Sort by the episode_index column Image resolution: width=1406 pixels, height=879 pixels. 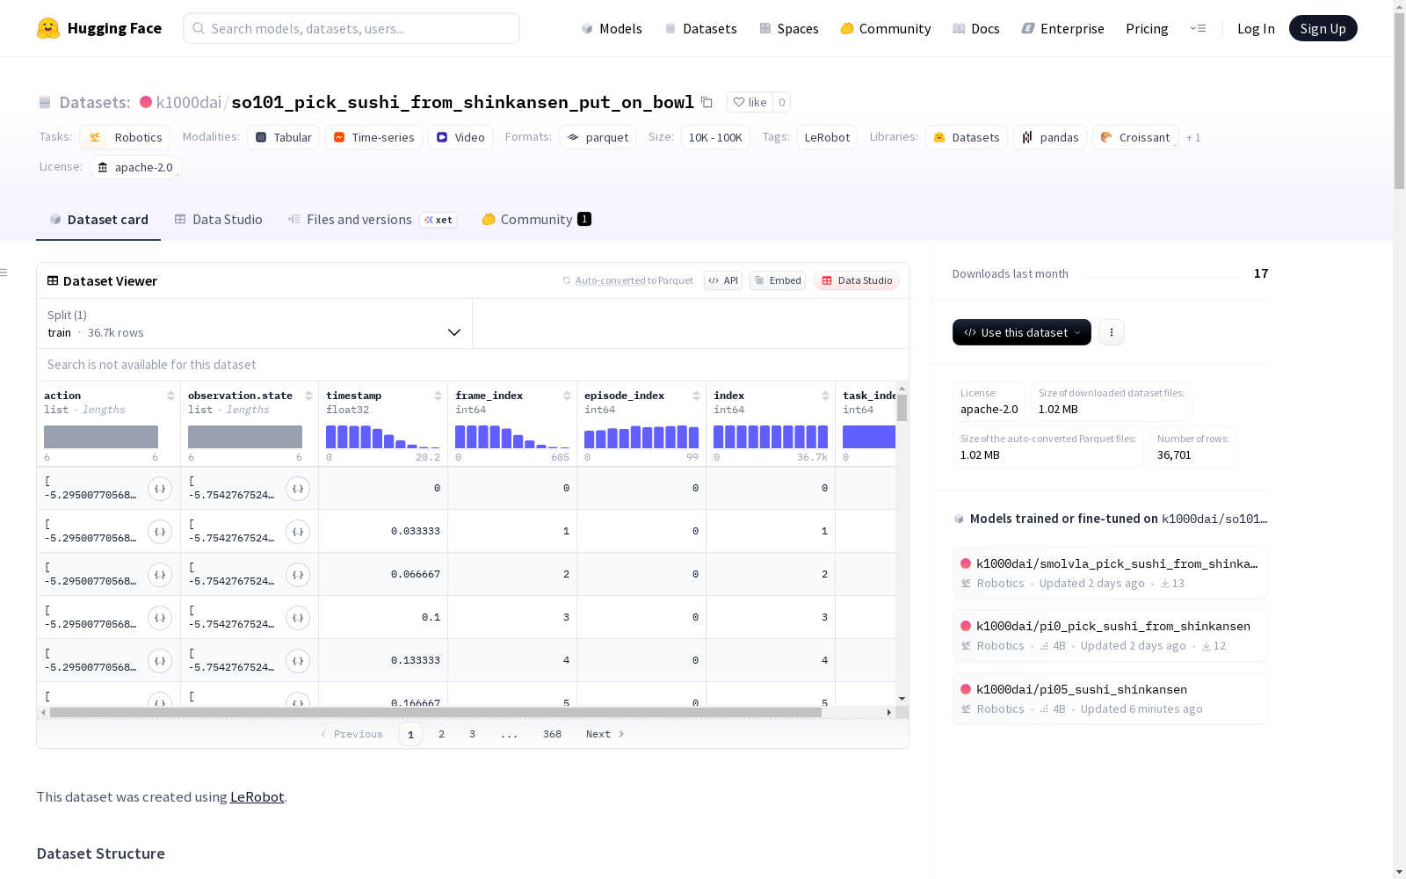pyautogui.click(x=696, y=396)
